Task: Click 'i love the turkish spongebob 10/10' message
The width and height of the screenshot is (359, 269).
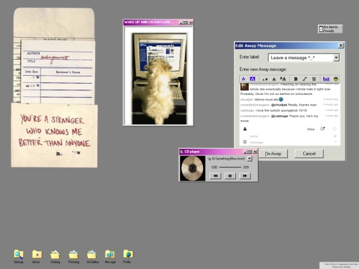Action: (281, 110)
